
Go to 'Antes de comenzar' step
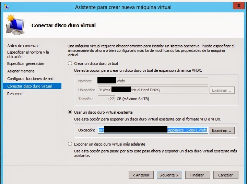(x=23, y=46)
